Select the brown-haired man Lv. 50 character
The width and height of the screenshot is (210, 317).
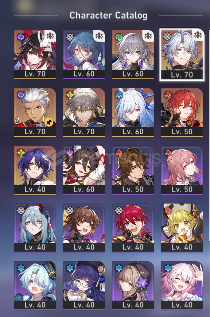[133, 170]
